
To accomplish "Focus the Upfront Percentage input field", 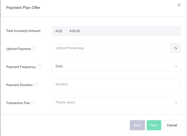I will [x=111, y=48].
